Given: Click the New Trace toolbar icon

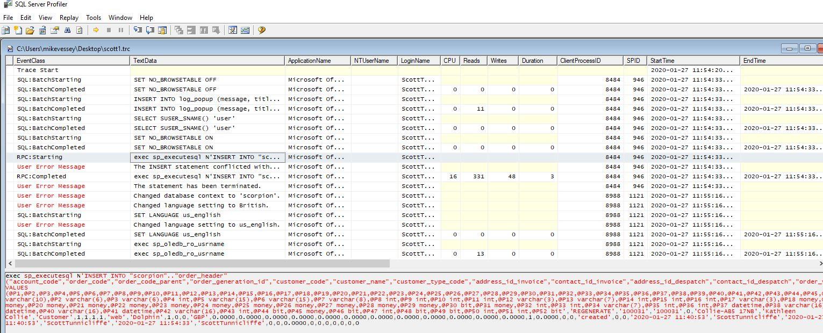Looking at the screenshot, I should [x=6, y=31].
